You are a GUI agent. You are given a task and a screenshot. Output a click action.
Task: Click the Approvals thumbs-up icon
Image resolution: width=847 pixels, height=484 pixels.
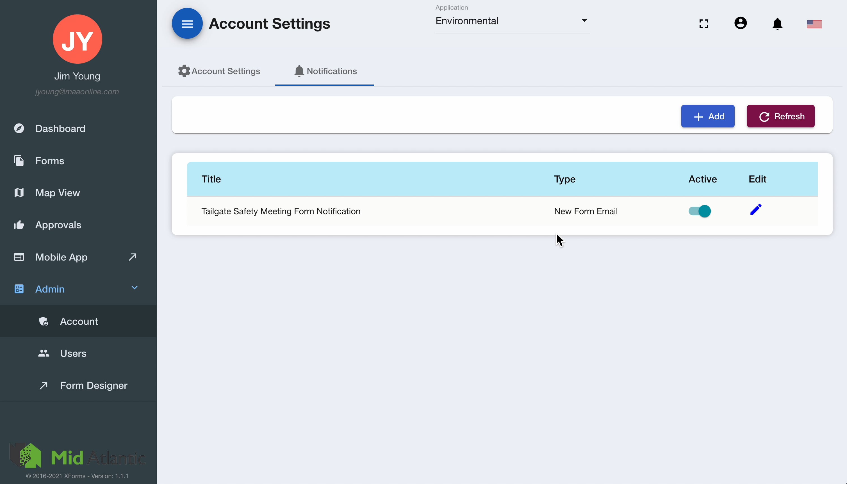point(19,225)
